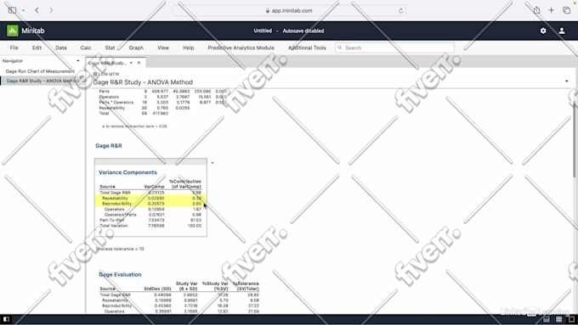The height and width of the screenshot is (325, 578).
Task: Go back in Safari
Action: coord(37,10)
